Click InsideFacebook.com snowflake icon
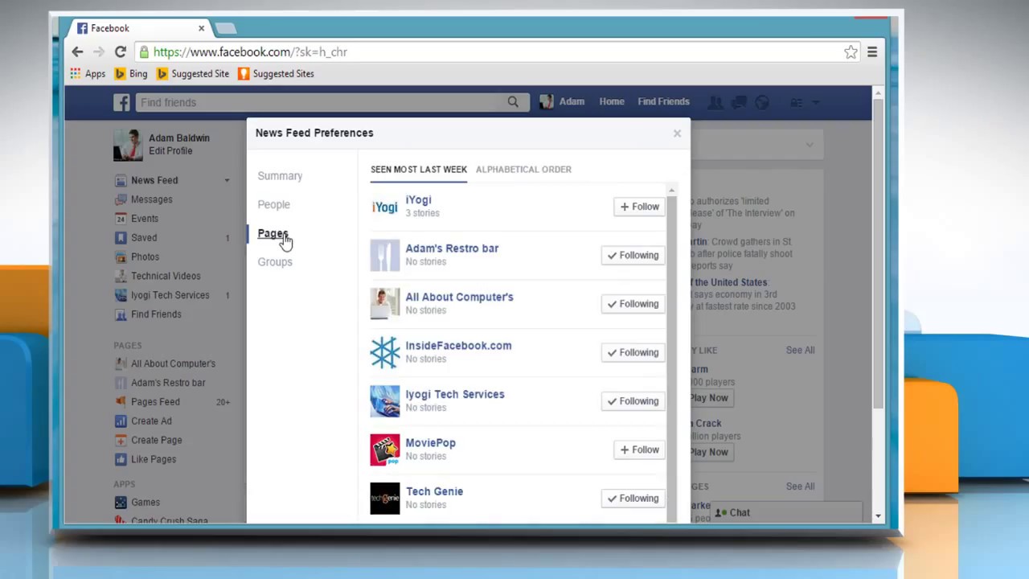 384,352
